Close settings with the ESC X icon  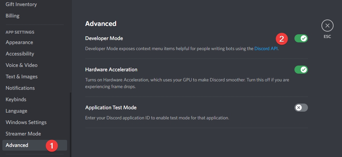327,26
